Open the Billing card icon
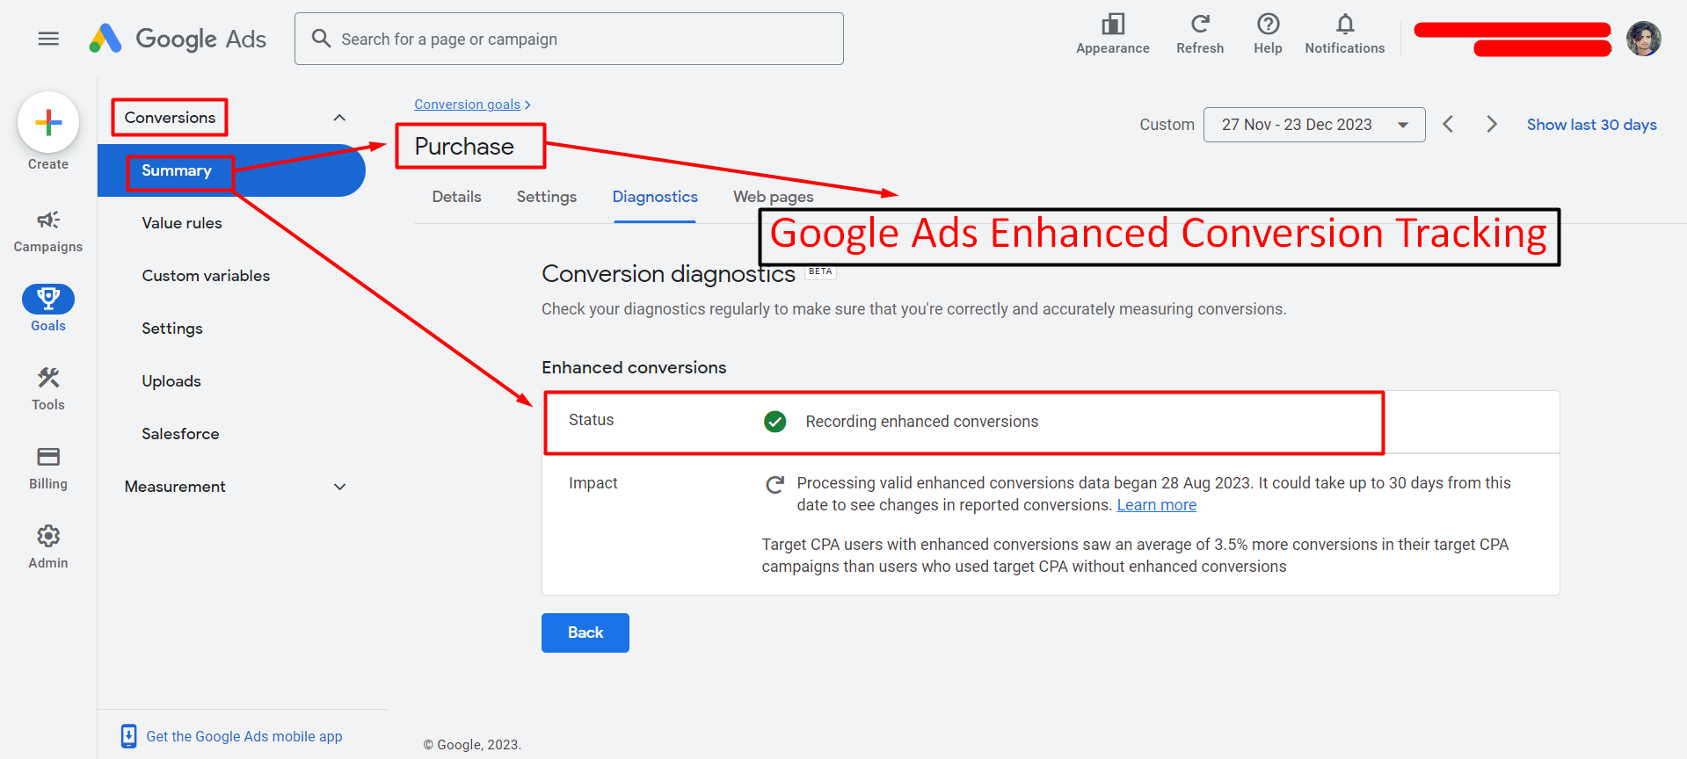The height and width of the screenshot is (759, 1687). [x=48, y=457]
